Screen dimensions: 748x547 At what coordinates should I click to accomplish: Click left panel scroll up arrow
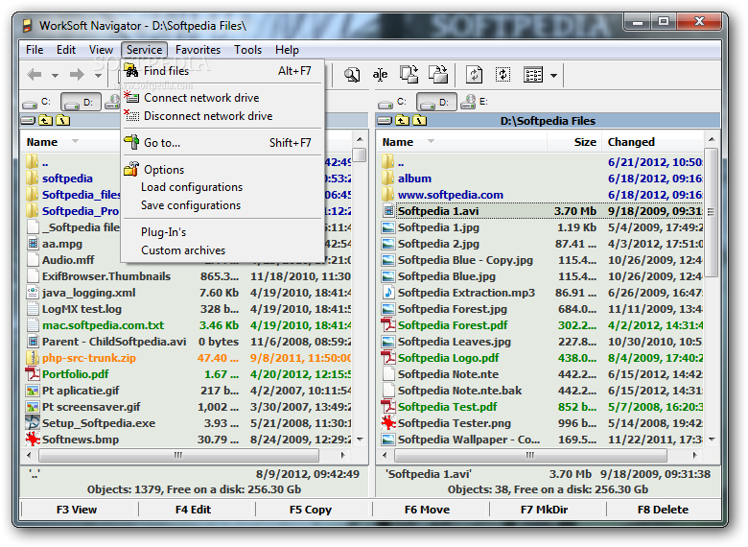click(361, 139)
